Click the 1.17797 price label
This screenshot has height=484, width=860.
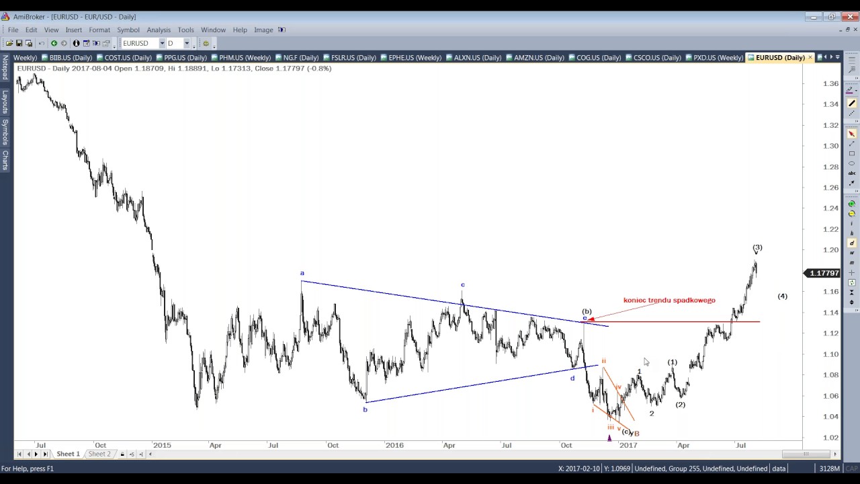point(822,274)
